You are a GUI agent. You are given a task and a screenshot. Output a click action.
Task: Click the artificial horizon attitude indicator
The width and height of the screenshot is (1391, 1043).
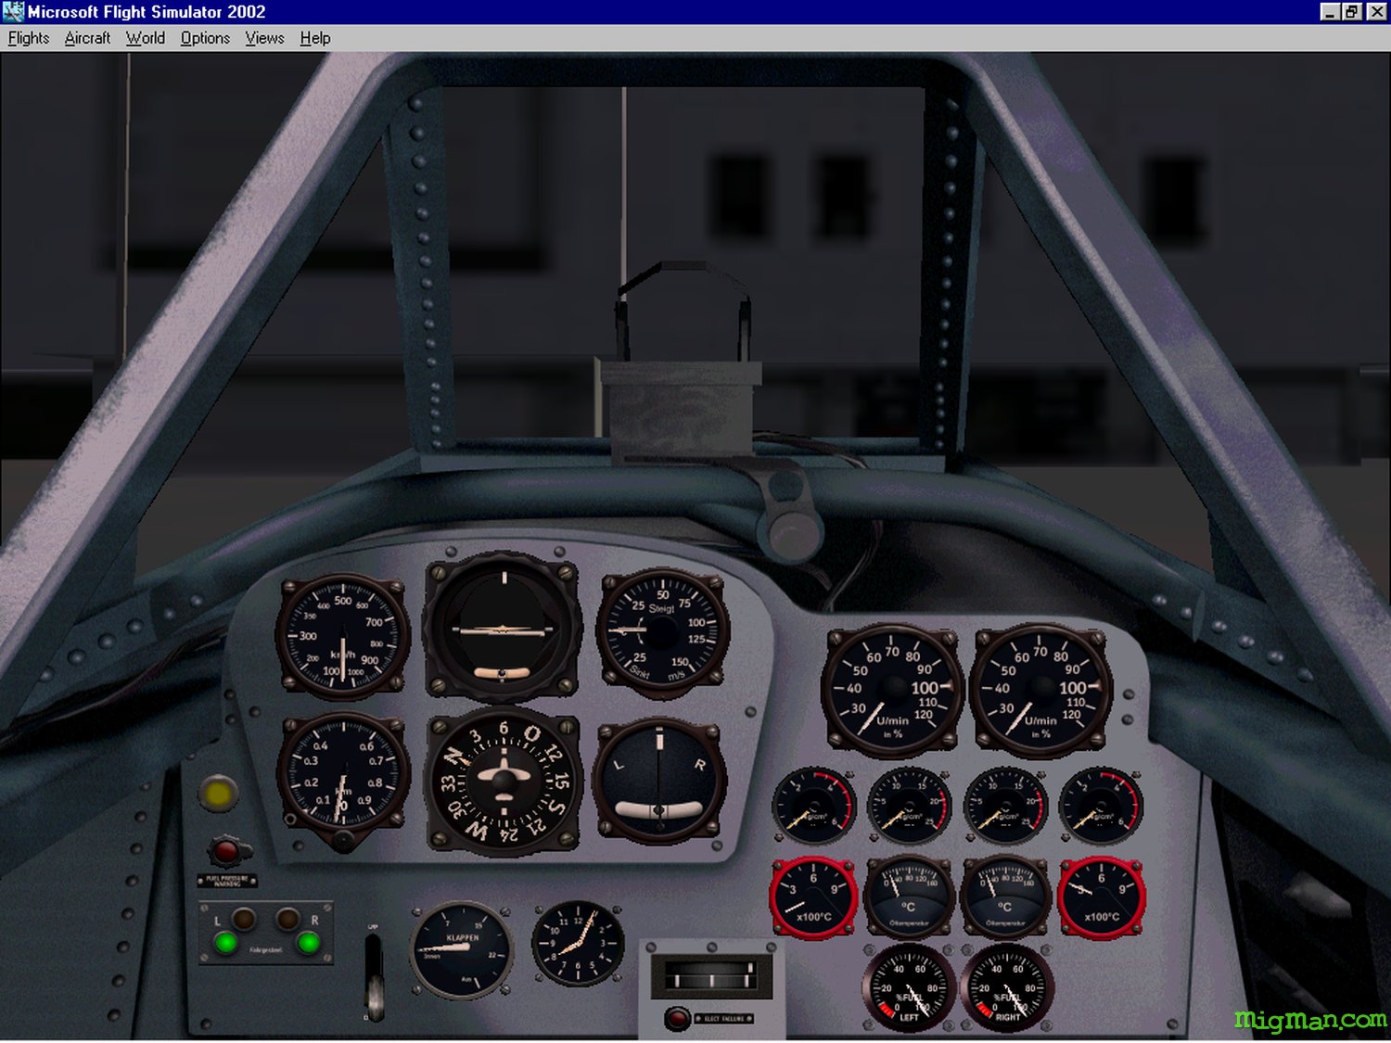503,628
